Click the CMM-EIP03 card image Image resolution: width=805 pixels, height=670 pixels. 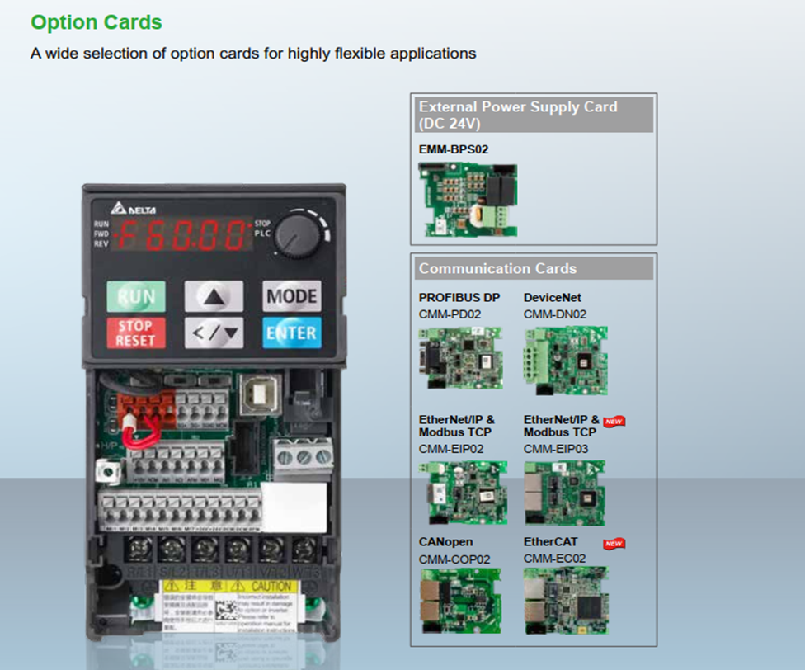(565, 493)
